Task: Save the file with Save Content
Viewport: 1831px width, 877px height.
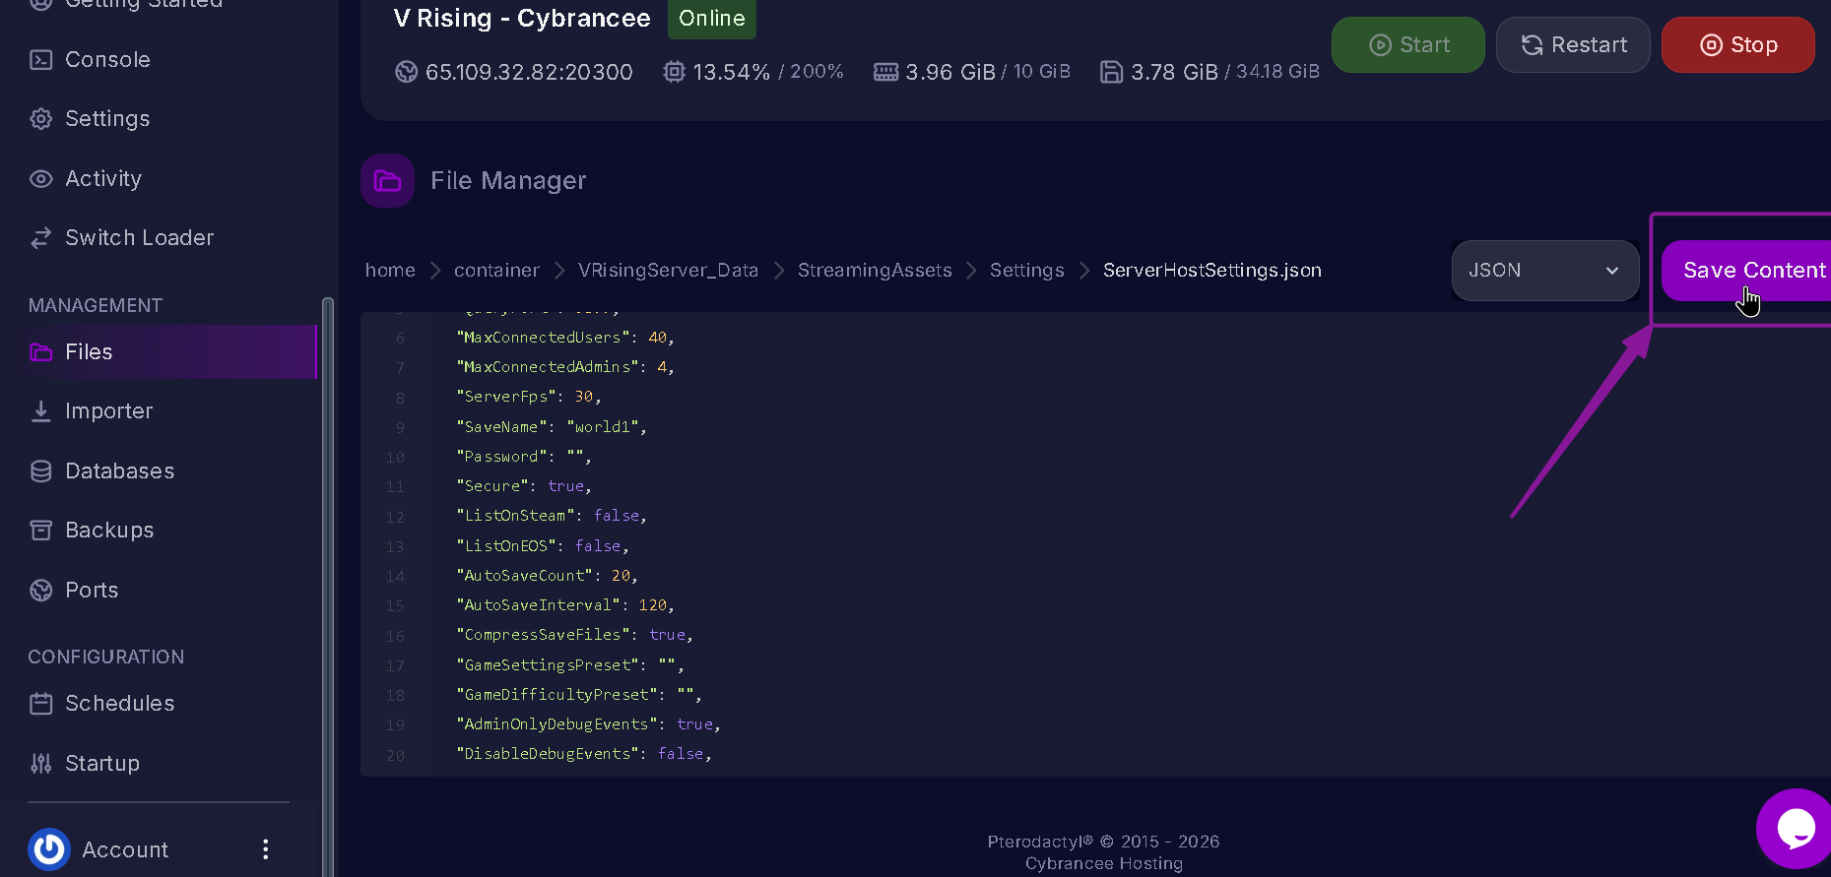Action: pyautogui.click(x=1746, y=271)
